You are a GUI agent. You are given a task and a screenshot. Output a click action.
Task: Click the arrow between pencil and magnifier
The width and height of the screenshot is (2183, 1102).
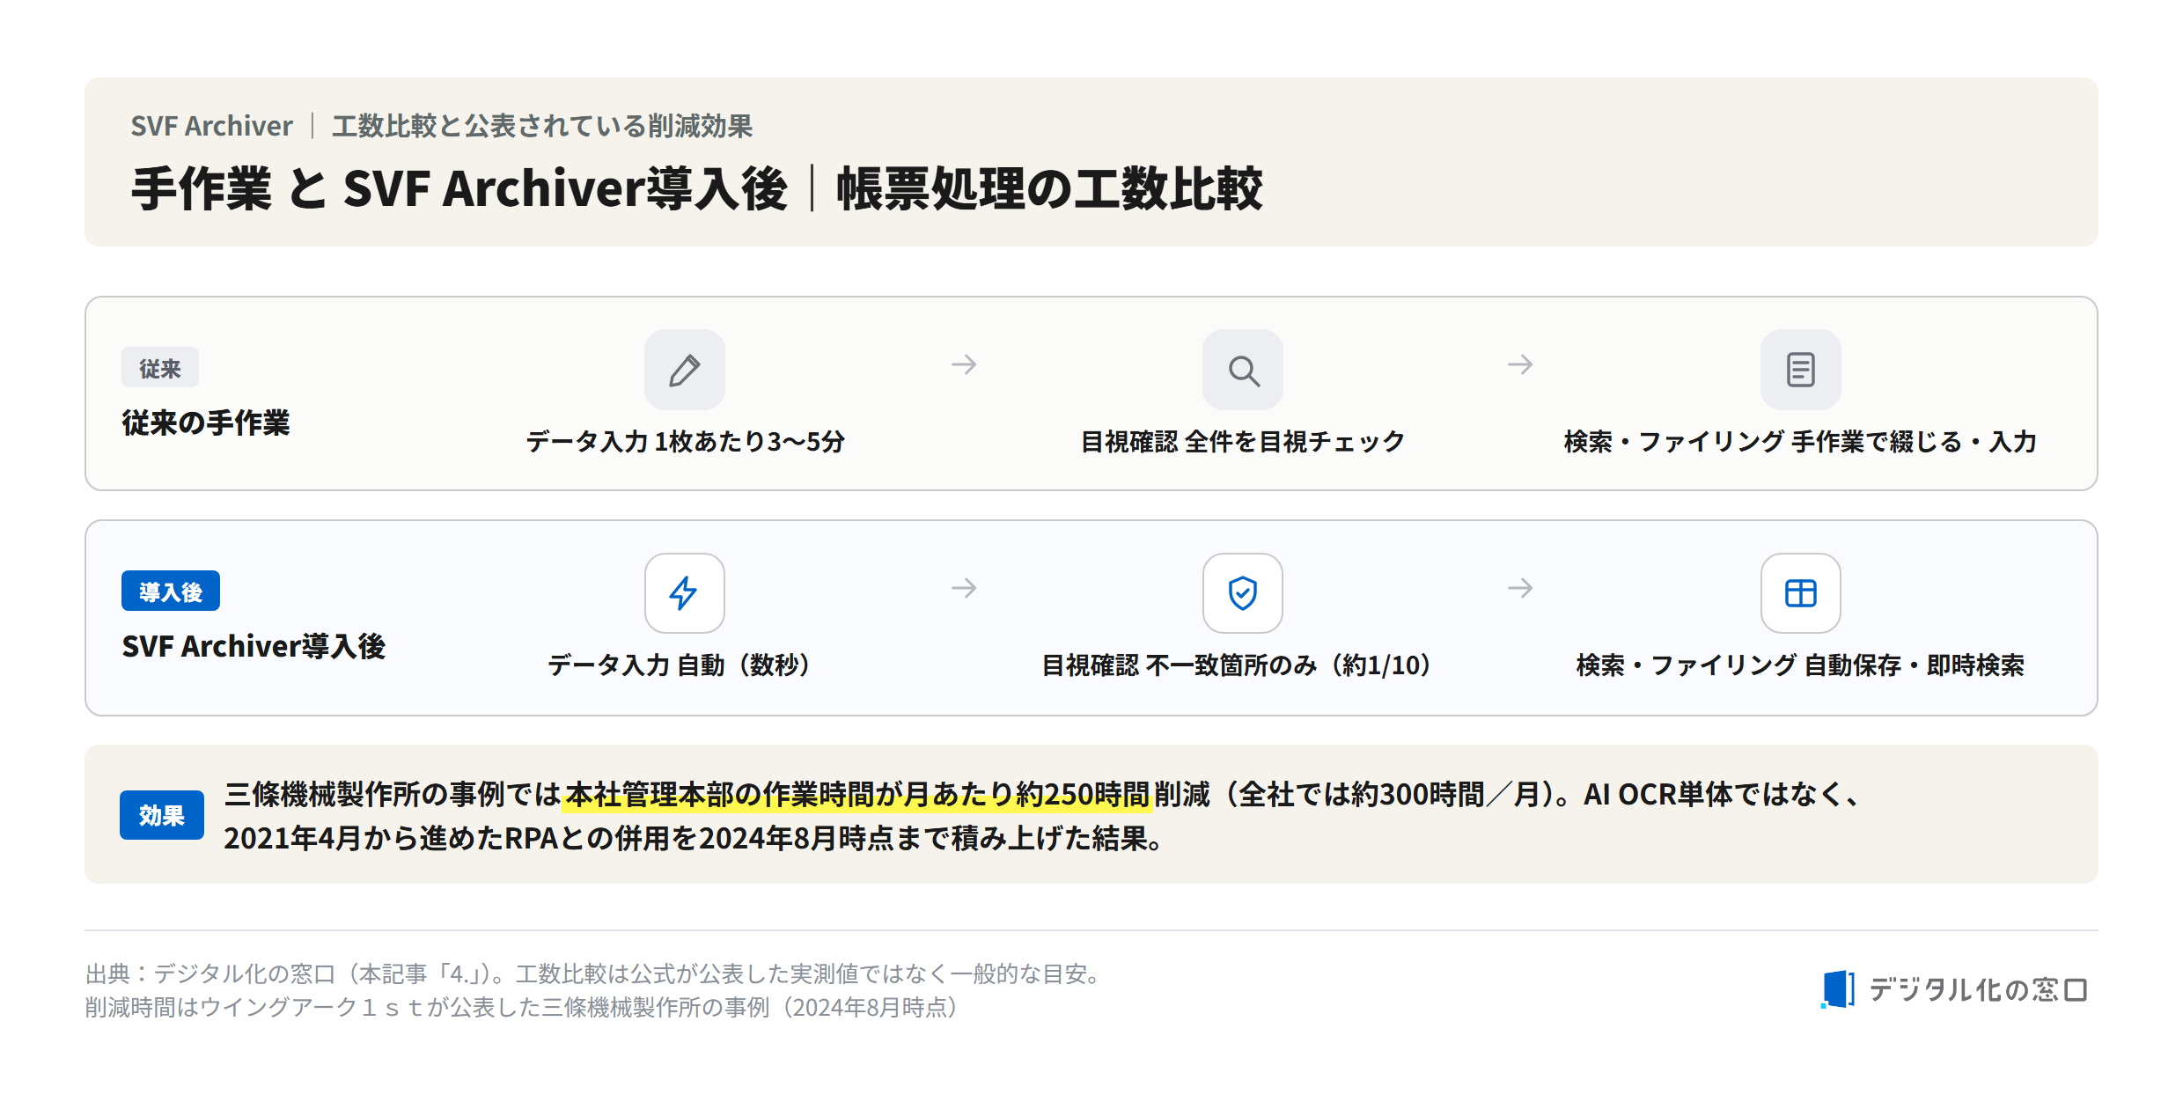coord(964,364)
